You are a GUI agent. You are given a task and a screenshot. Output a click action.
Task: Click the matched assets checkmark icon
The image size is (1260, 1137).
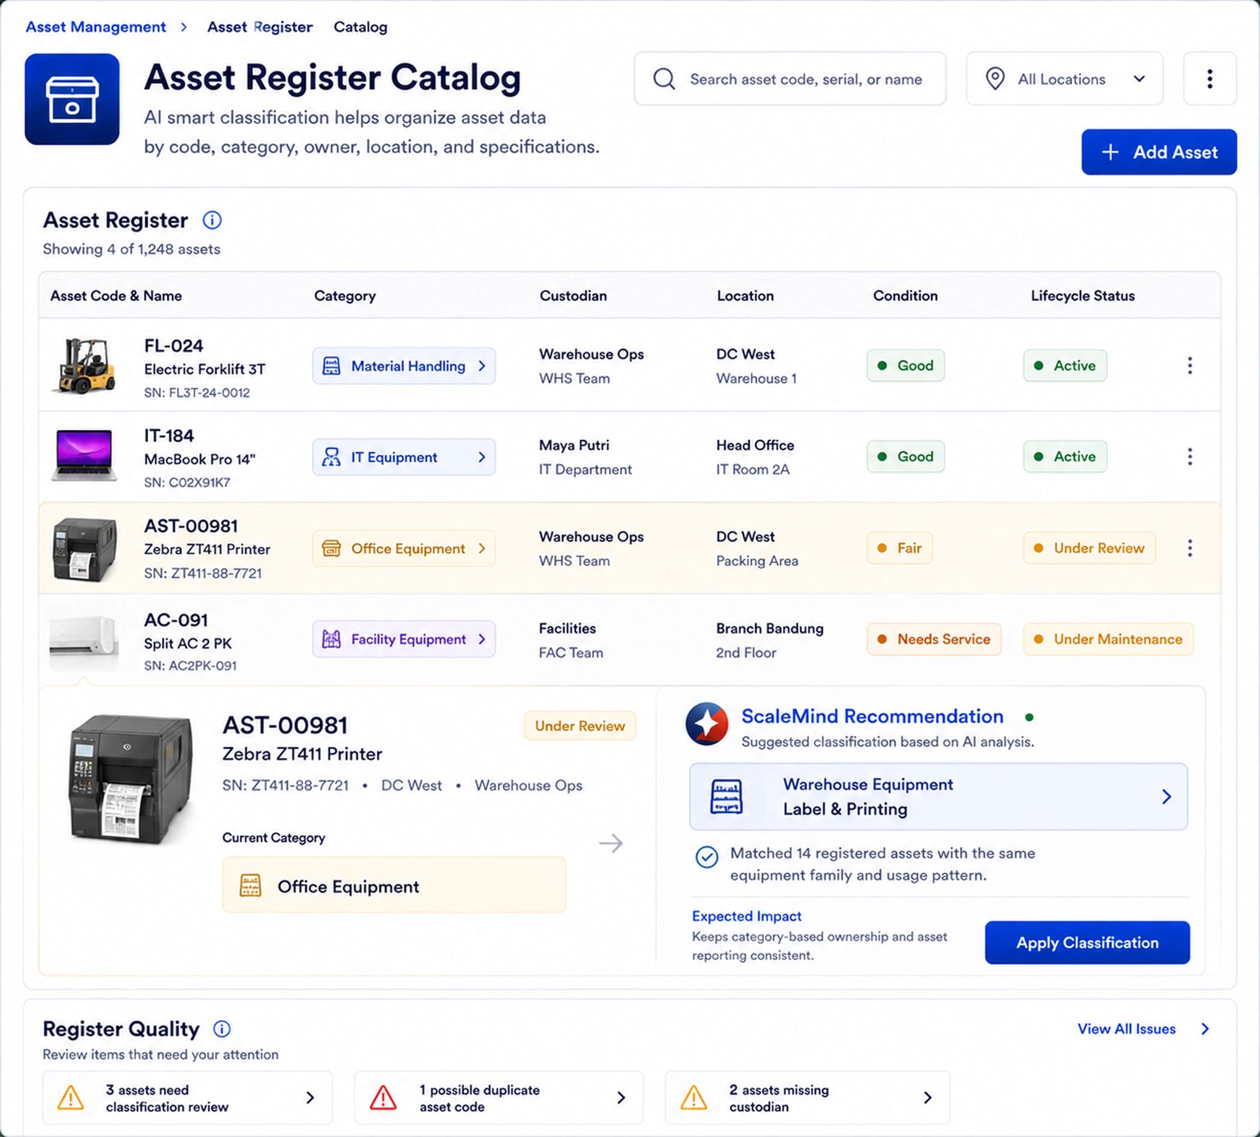point(706,856)
